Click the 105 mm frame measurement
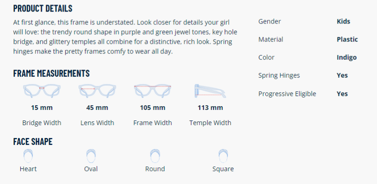Viewport: 377px width, 184px height. [x=152, y=108]
